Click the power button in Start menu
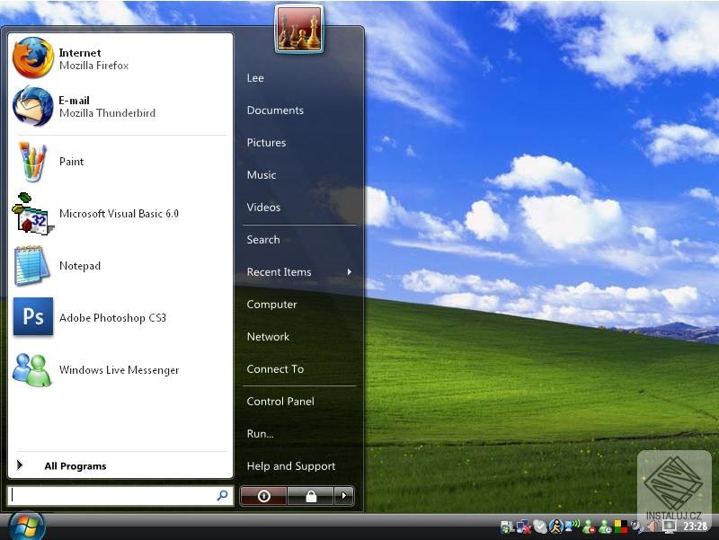 point(263,496)
